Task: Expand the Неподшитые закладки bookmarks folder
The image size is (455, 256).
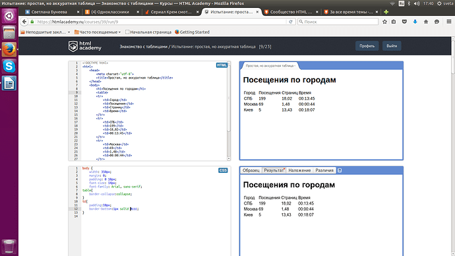Action: 45,32
